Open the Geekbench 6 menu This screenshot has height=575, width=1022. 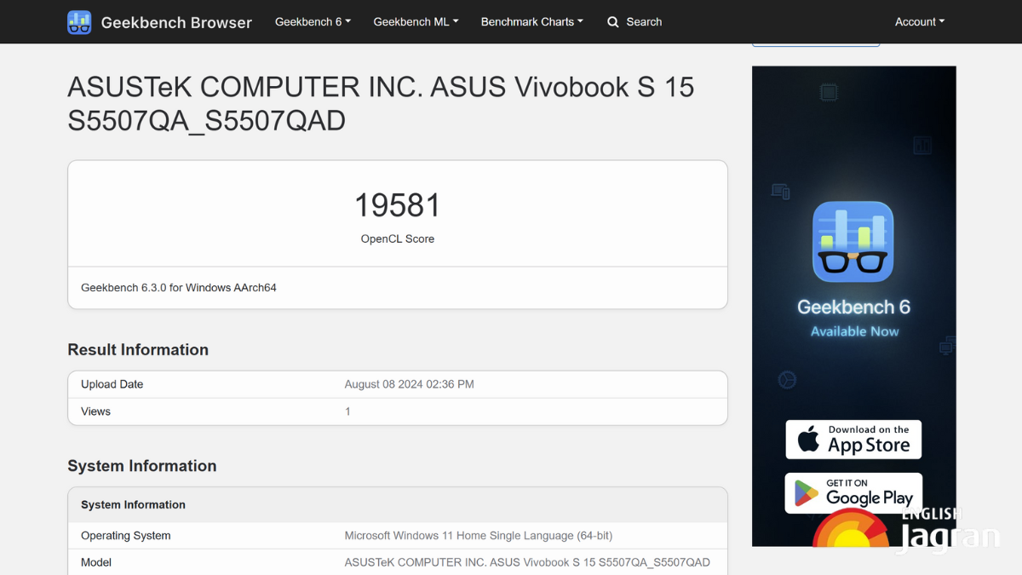312,21
